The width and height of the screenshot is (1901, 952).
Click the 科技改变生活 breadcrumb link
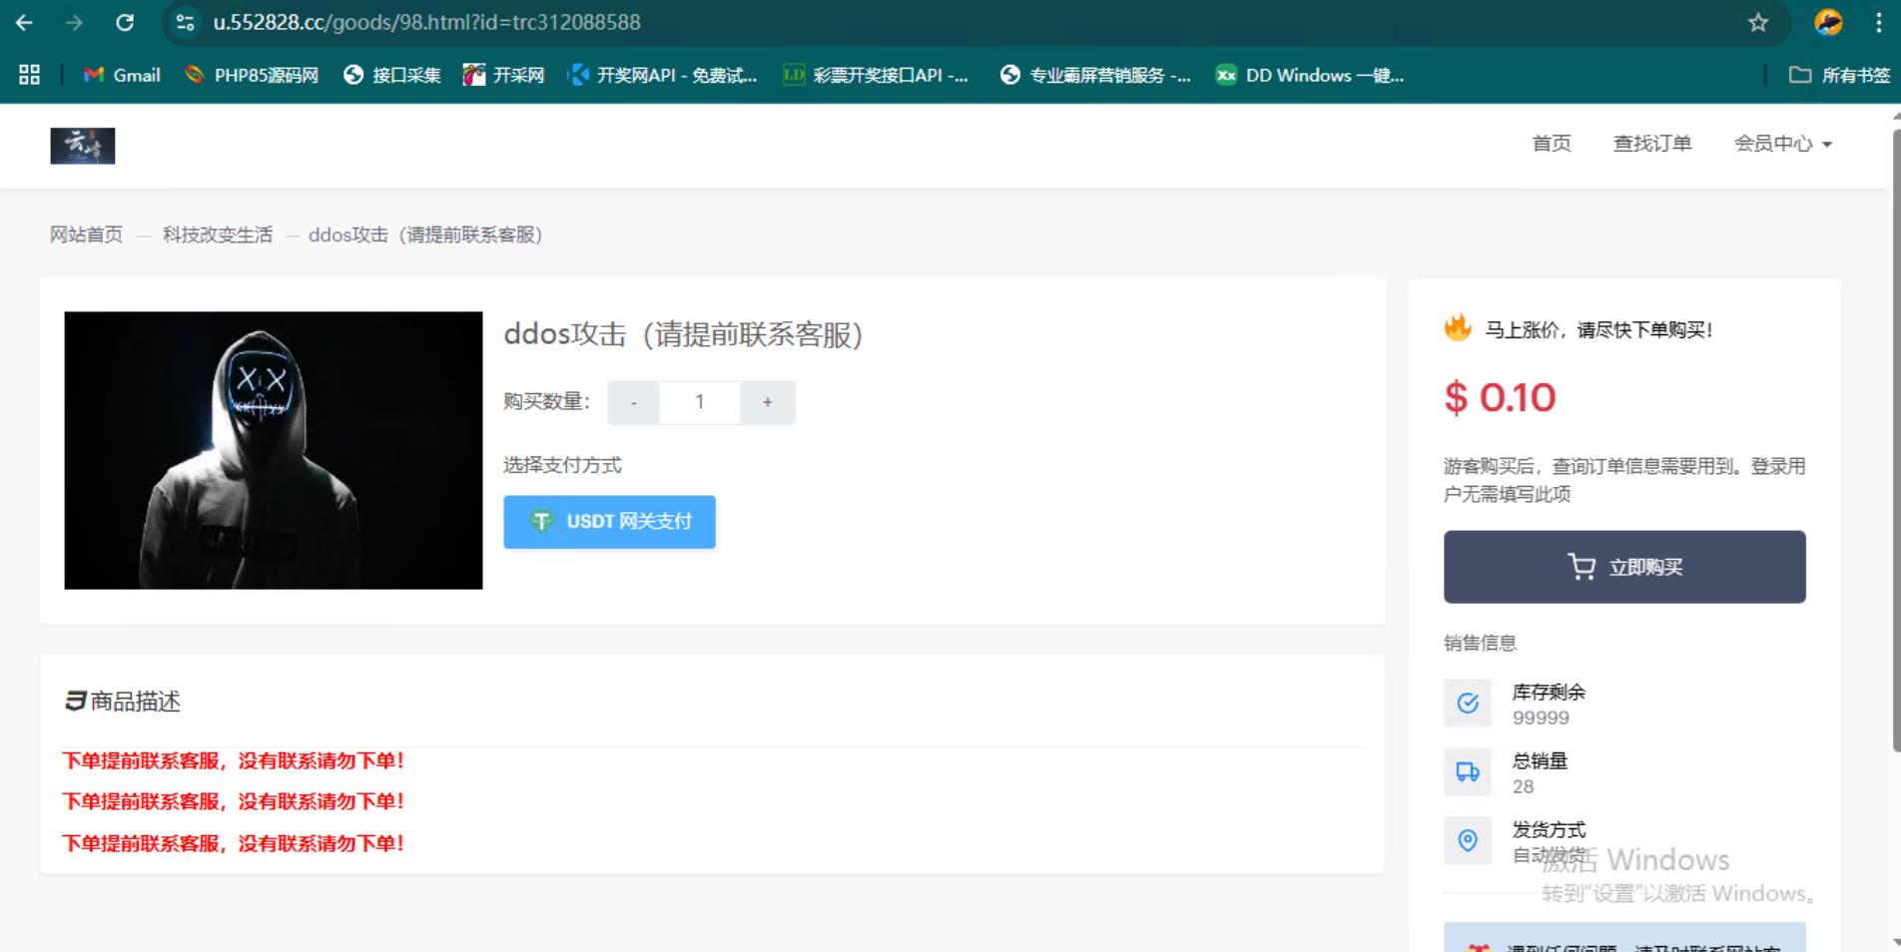pyautogui.click(x=218, y=235)
